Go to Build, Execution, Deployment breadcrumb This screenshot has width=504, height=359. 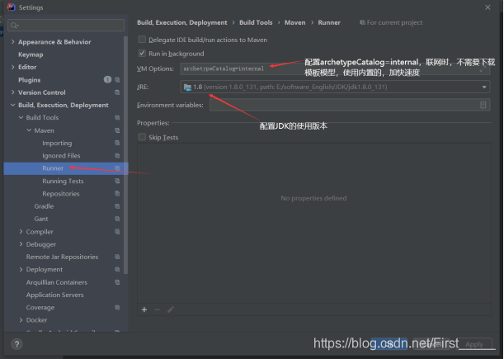[182, 22]
